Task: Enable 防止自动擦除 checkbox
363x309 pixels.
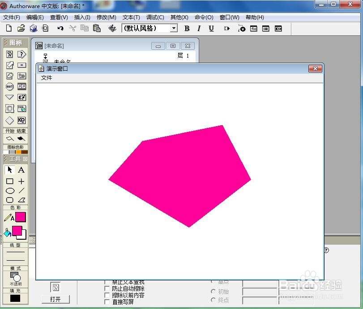Action: point(107,288)
